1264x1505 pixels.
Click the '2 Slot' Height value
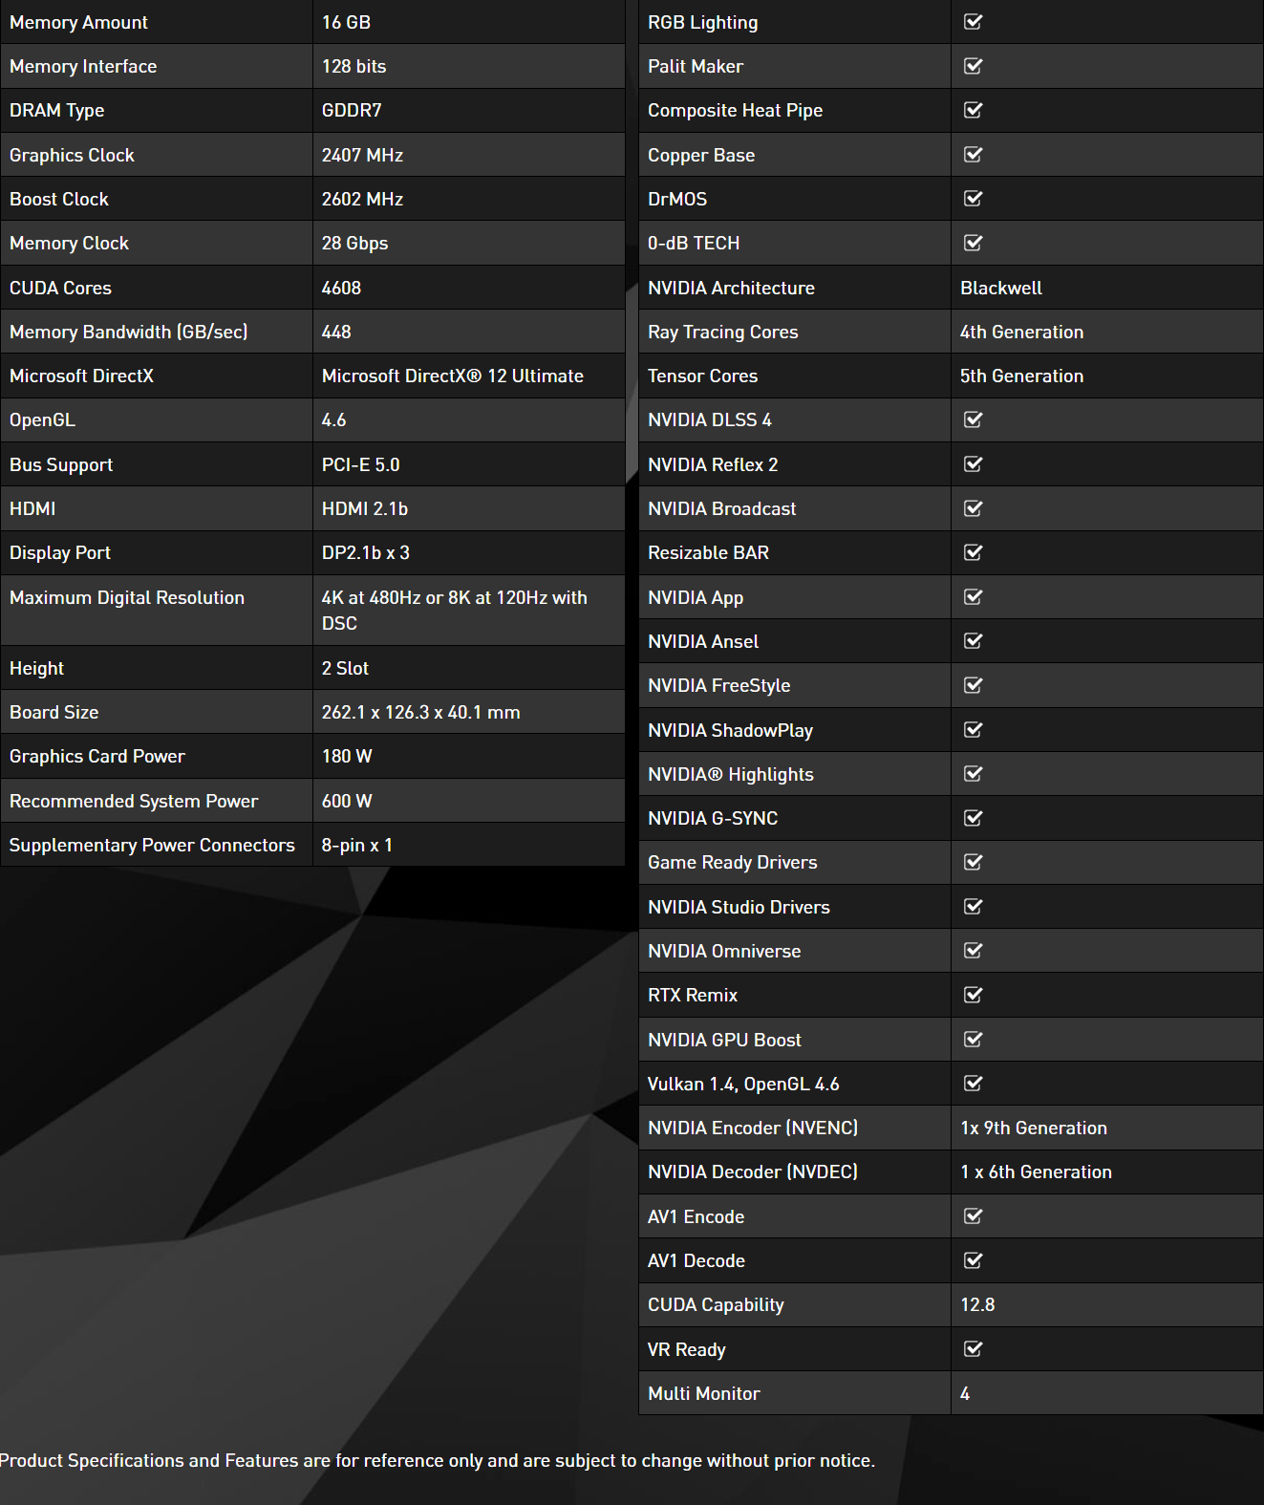[x=345, y=668]
